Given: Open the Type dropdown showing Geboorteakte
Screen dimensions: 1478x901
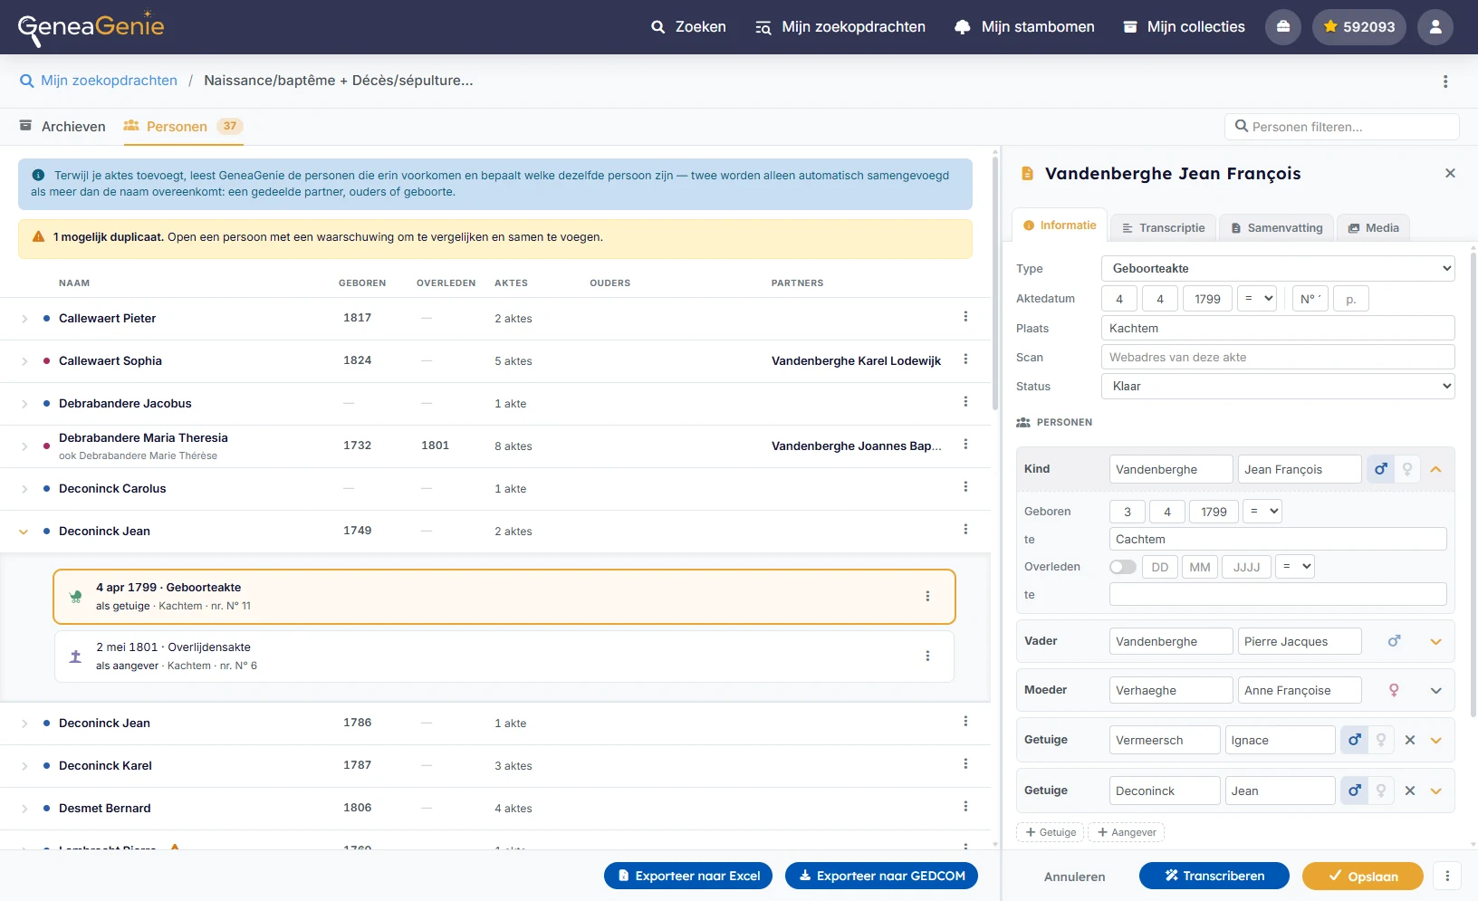Looking at the screenshot, I should point(1278,268).
